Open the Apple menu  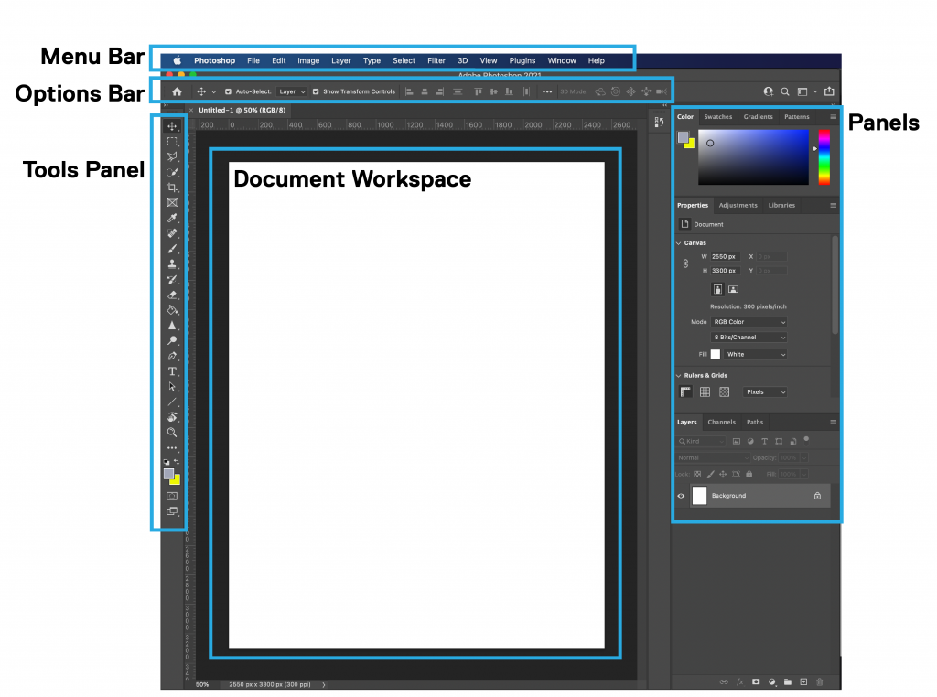click(x=177, y=60)
